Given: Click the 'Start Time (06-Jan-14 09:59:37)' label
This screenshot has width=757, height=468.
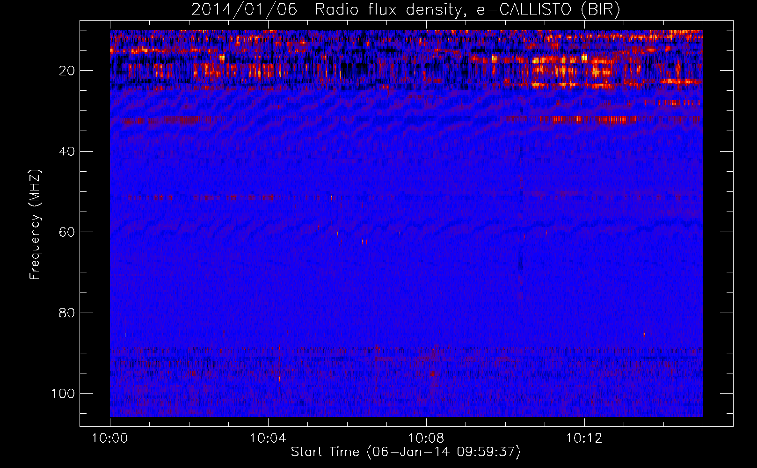Looking at the screenshot, I should pyautogui.click(x=406, y=452).
